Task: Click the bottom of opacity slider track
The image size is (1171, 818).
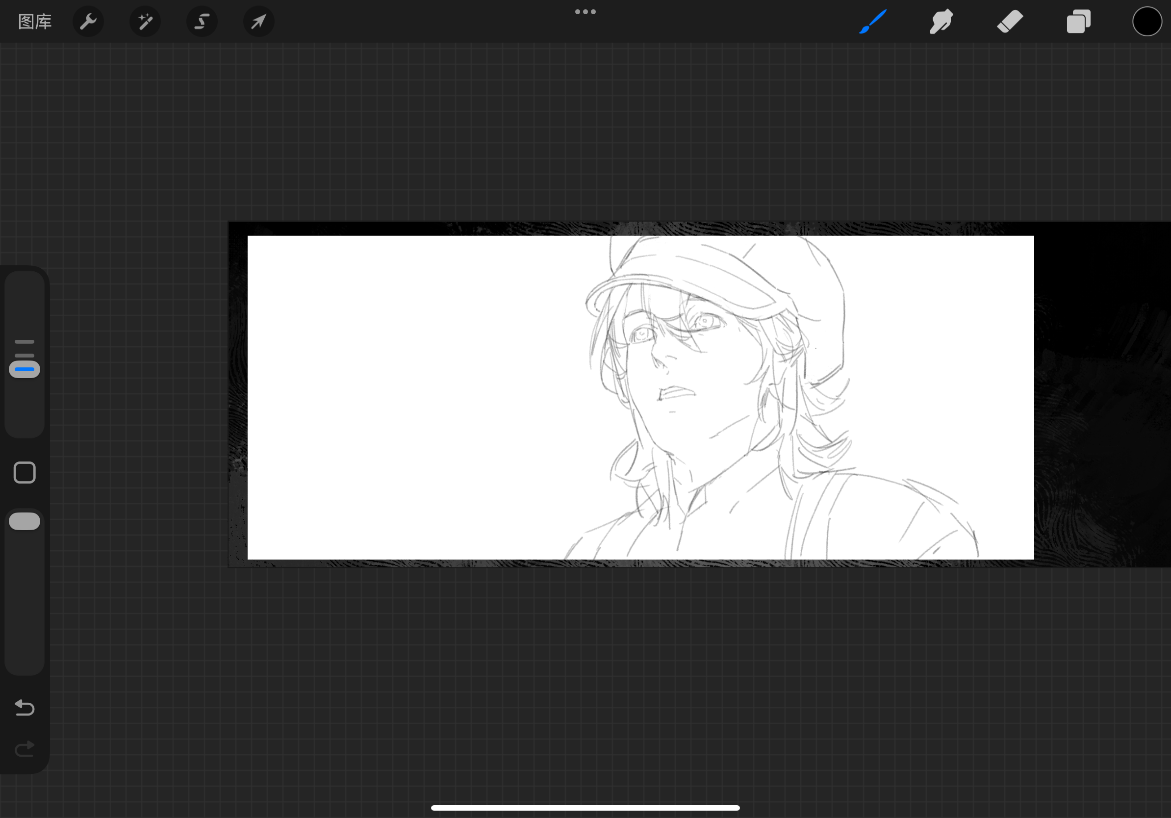Action: coord(25,658)
